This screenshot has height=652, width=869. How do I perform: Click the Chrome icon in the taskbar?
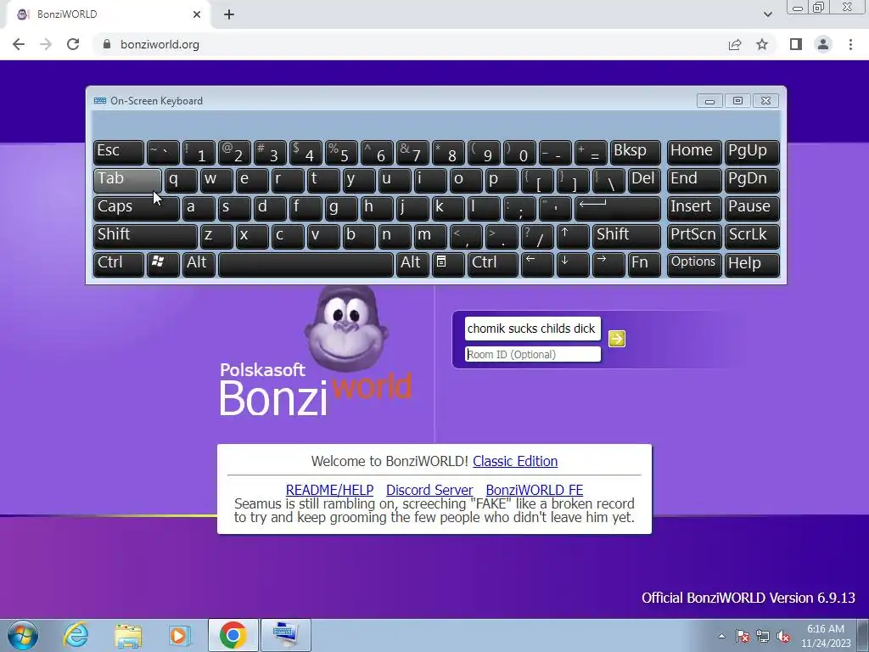[x=233, y=635]
